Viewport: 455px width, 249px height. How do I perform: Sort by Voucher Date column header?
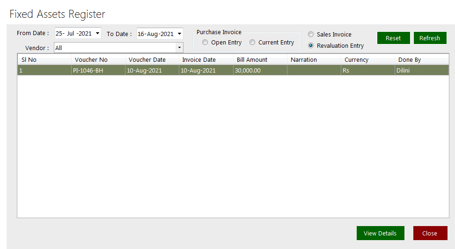[152, 60]
